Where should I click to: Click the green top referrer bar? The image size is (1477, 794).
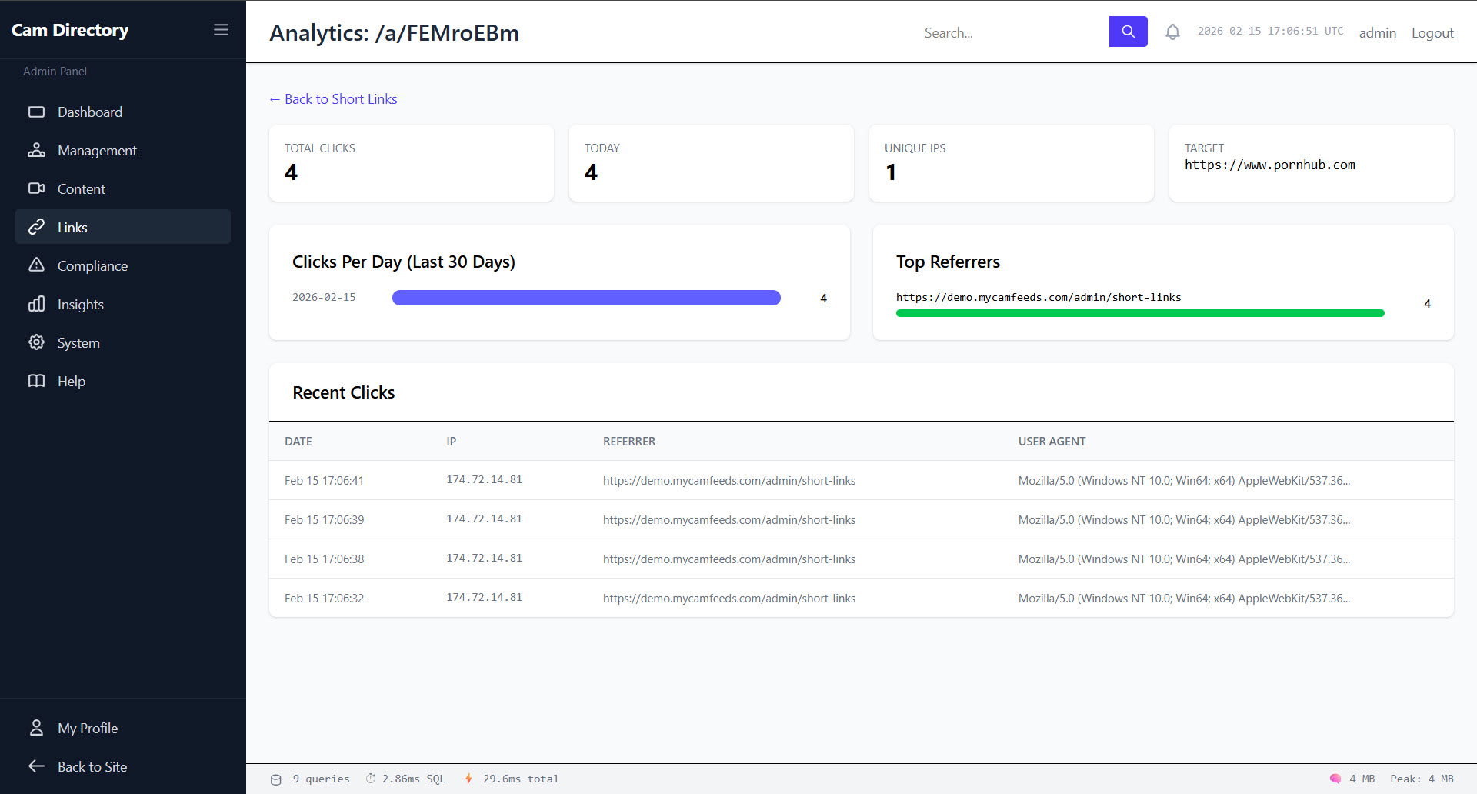(x=1139, y=313)
